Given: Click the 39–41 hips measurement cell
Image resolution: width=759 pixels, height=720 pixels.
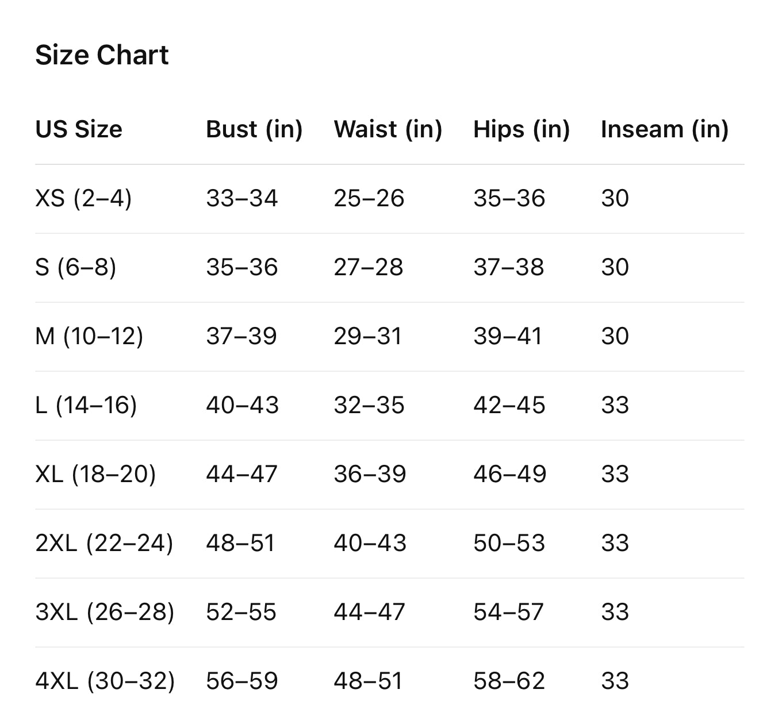Looking at the screenshot, I should (508, 336).
